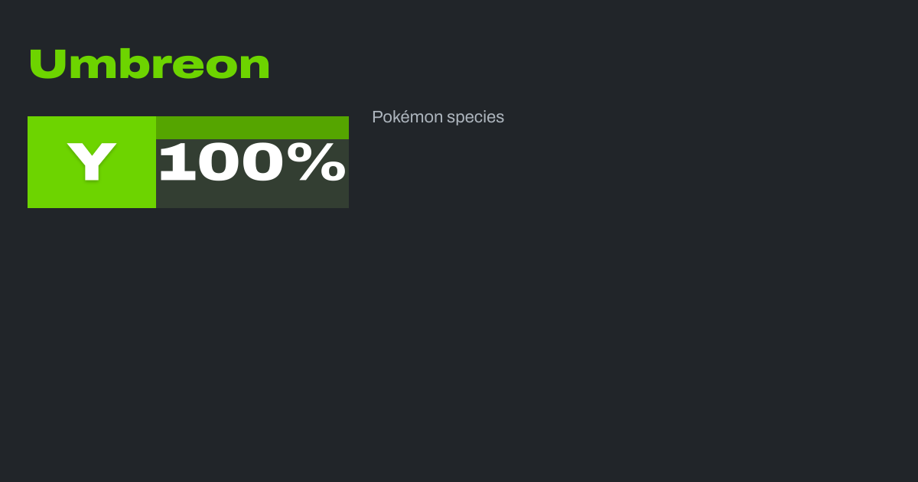Click the 100% probability value

(252, 162)
